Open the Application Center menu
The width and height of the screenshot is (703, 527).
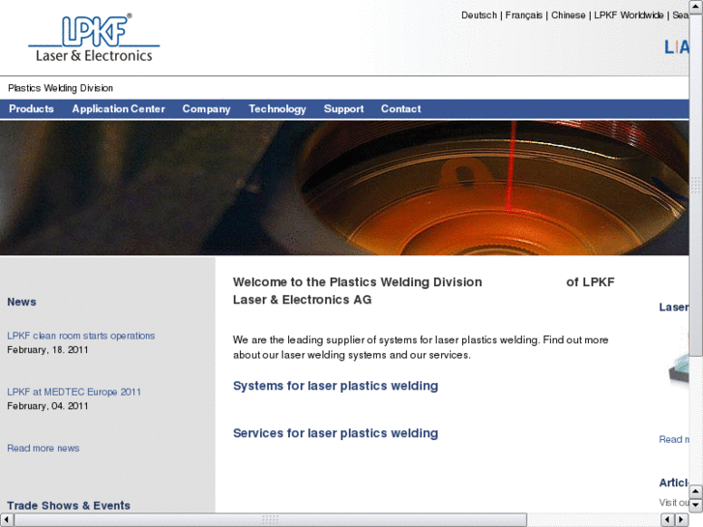(x=118, y=109)
